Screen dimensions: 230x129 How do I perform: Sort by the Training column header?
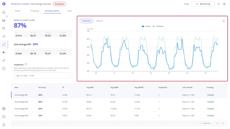click(x=210, y=87)
